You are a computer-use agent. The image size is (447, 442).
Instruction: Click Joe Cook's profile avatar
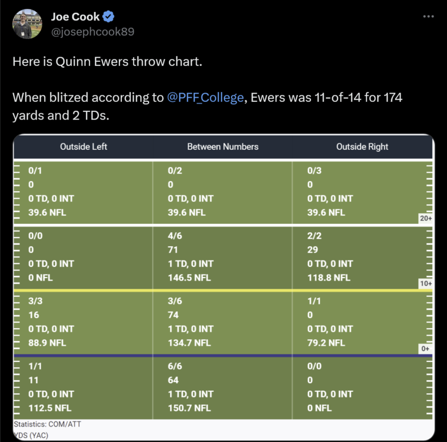(27, 24)
